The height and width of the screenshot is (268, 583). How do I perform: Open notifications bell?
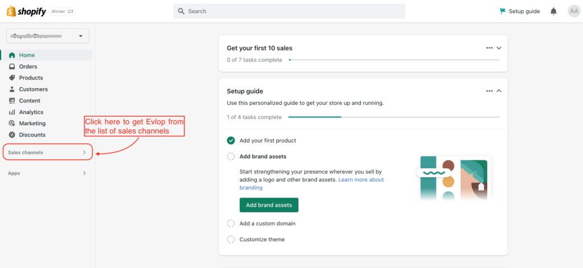(x=553, y=11)
